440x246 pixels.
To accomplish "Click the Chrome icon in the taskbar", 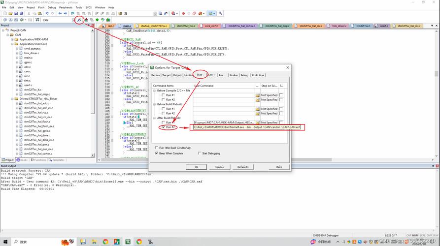I will [x=105, y=242].
